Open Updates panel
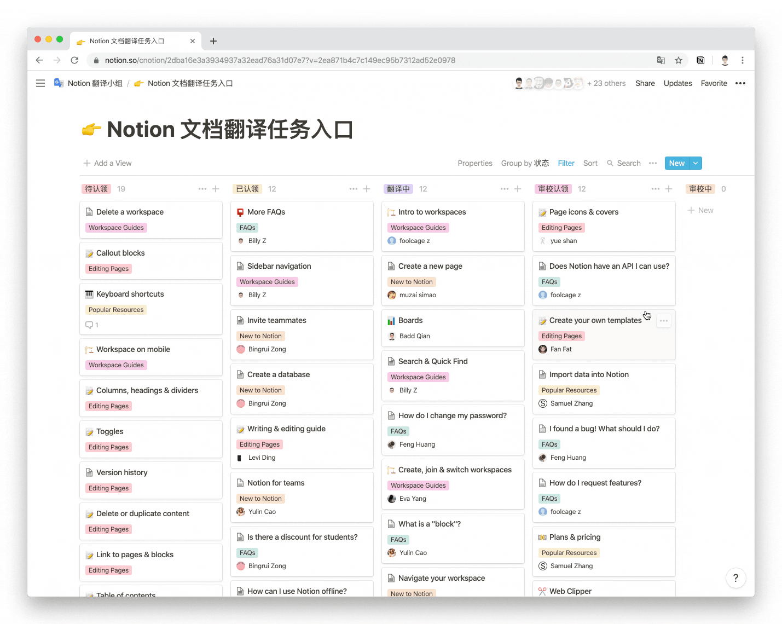782x624 pixels. 678,83
